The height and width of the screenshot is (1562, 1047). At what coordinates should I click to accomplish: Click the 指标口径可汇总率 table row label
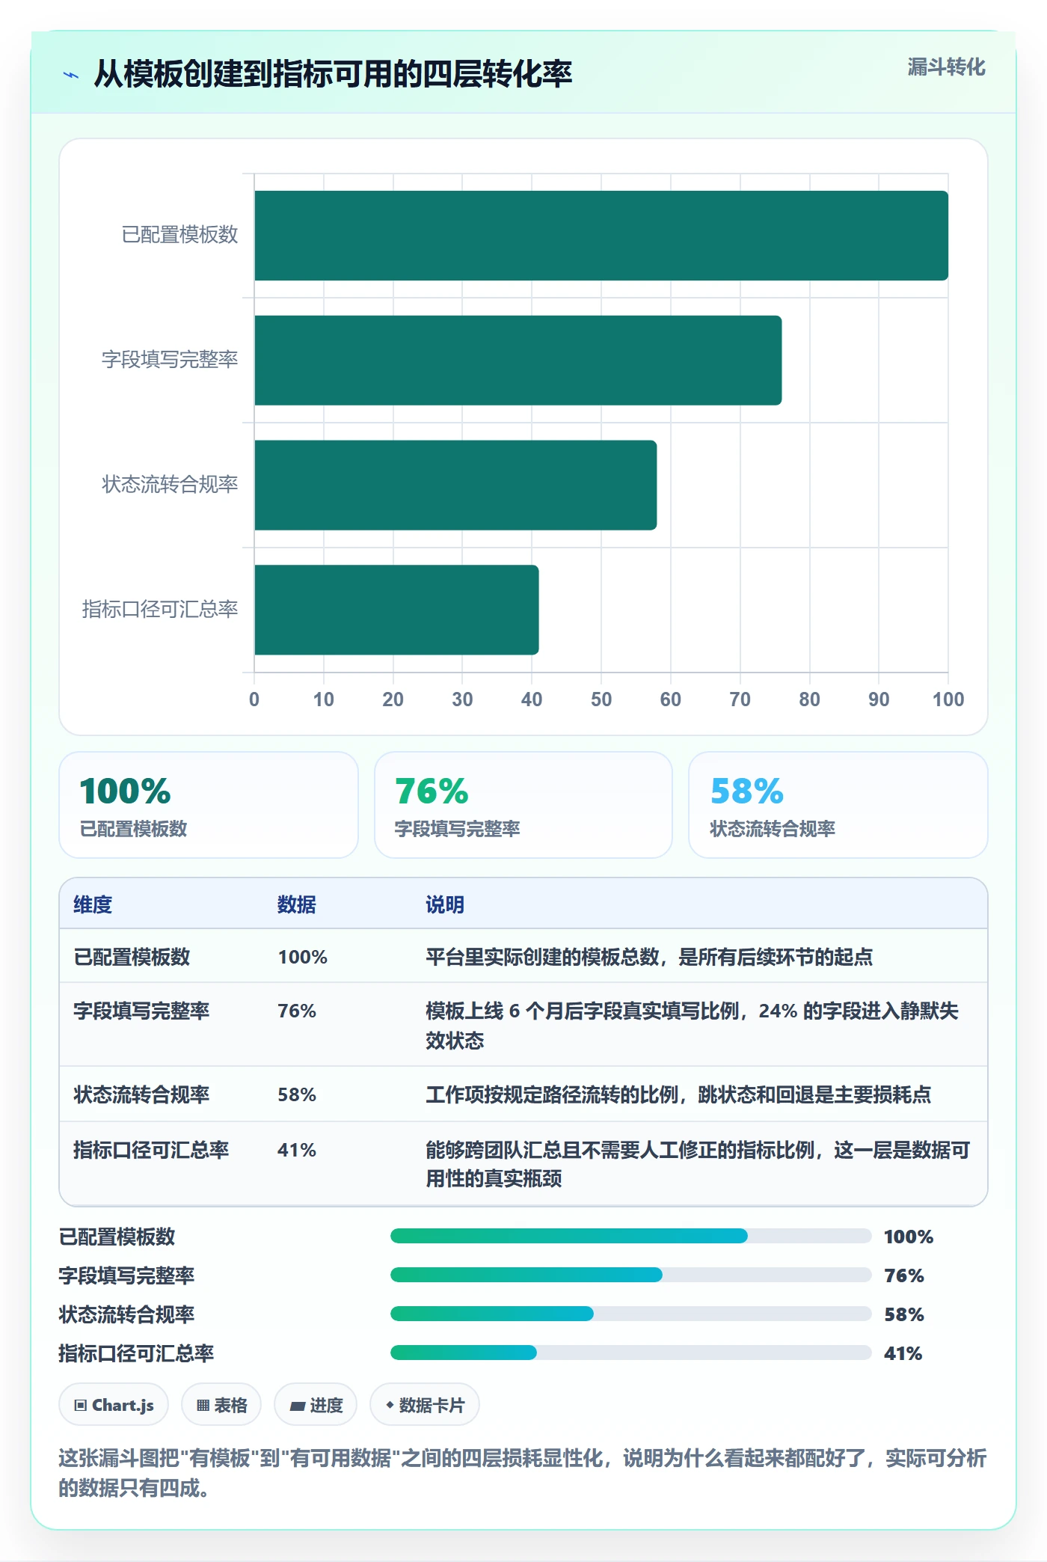pos(151,1150)
